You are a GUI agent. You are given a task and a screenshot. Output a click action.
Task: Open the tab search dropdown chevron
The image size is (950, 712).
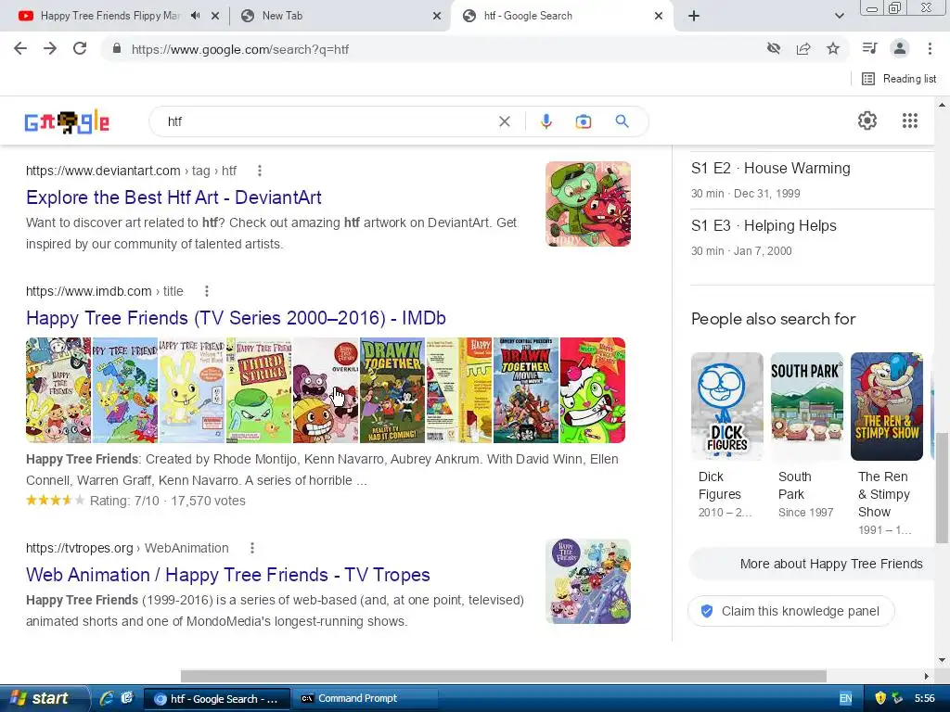pos(839,16)
